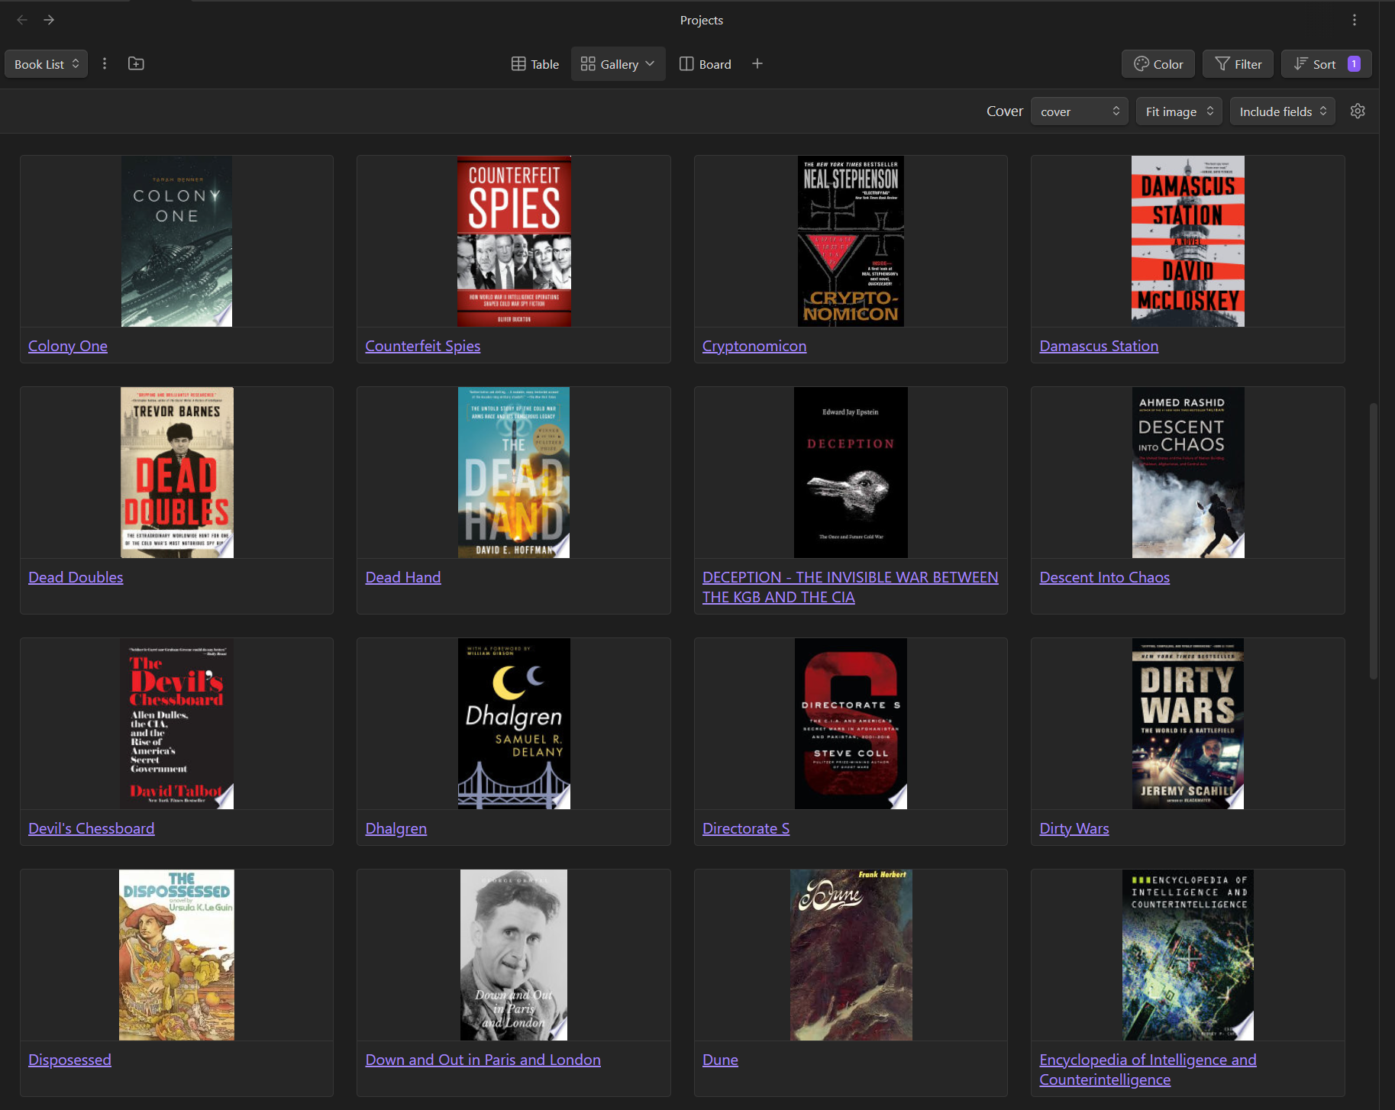Switch to the Table view tab
Image resolution: width=1395 pixels, height=1110 pixels.
click(535, 64)
